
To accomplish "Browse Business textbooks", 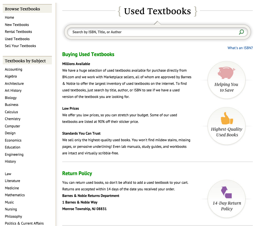I will [11, 105].
